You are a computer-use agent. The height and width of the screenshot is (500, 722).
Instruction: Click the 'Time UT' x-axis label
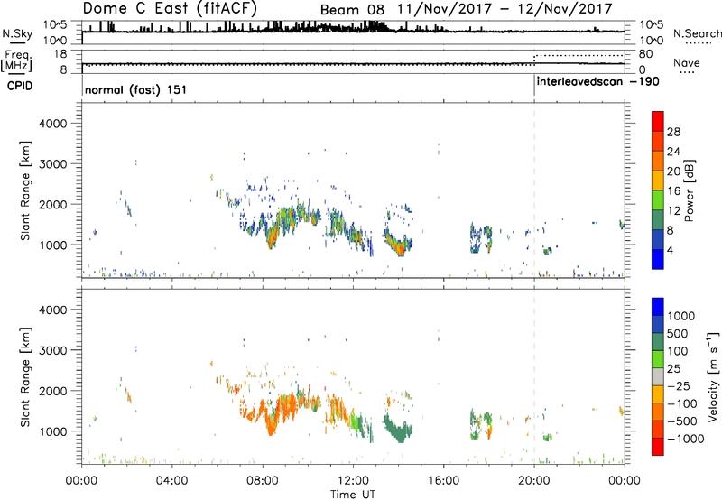(353, 495)
